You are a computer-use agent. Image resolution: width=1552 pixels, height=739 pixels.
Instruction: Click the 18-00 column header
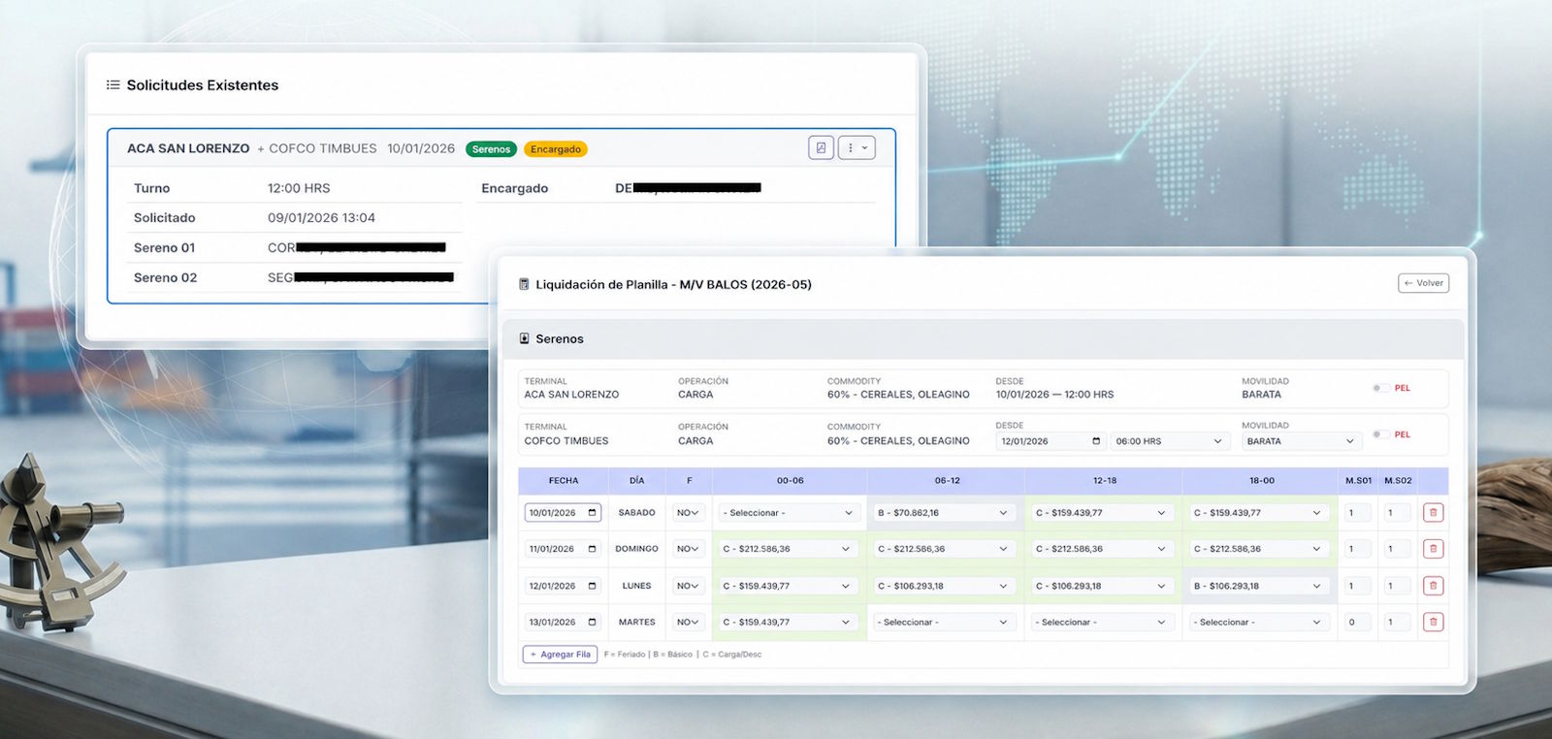1262,481
